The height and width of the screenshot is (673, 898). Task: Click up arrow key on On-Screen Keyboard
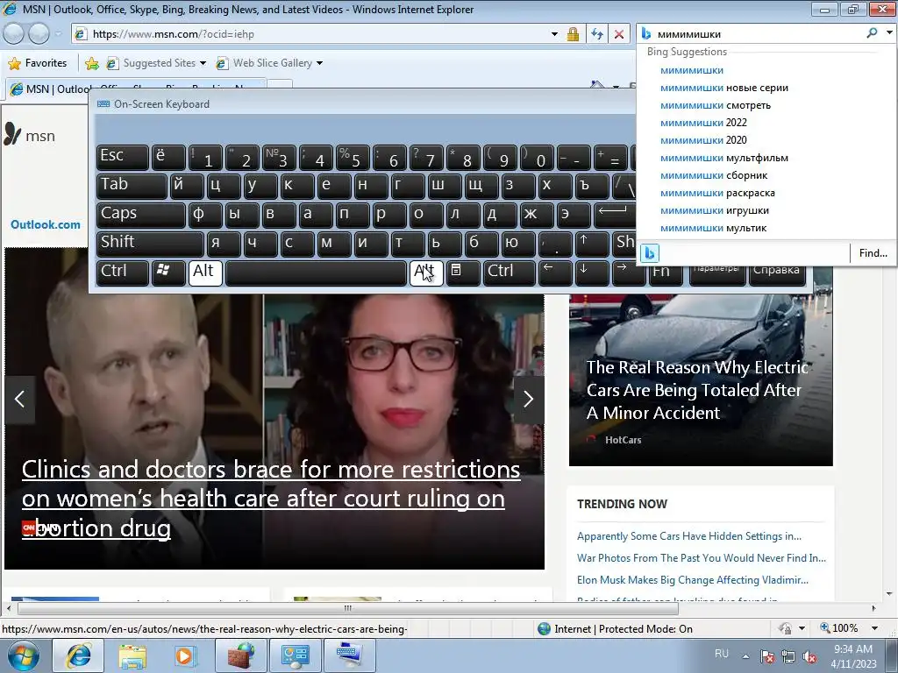[592, 244]
